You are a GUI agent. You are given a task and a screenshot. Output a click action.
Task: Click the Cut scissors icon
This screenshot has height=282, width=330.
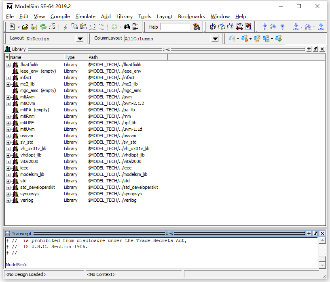(66, 27)
